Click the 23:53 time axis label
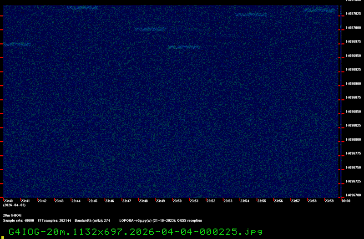 coord(228,201)
